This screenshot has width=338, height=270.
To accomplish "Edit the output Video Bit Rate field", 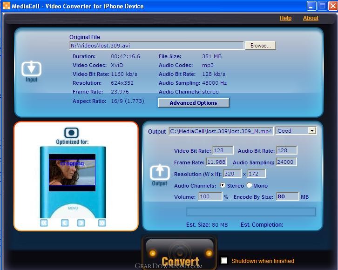I will tap(223, 150).
